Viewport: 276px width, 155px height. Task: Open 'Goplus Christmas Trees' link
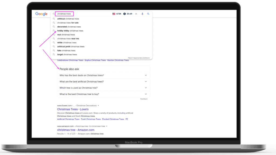95,60
